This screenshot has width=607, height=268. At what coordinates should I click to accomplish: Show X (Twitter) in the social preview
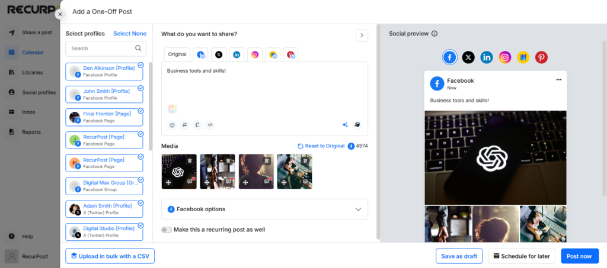pyautogui.click(x=468, y=57)
